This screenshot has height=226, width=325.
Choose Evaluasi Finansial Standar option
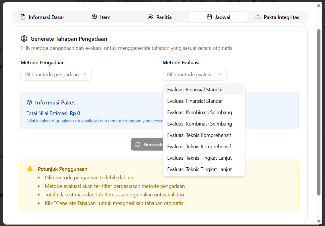(195, 89)
